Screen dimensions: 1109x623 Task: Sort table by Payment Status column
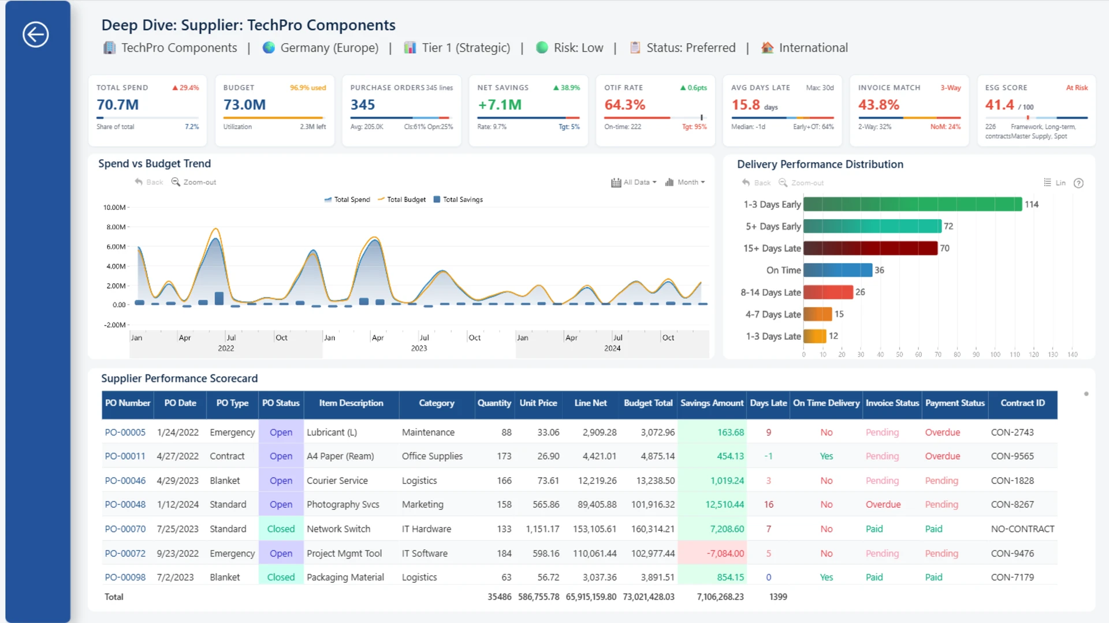click(955, 403)
